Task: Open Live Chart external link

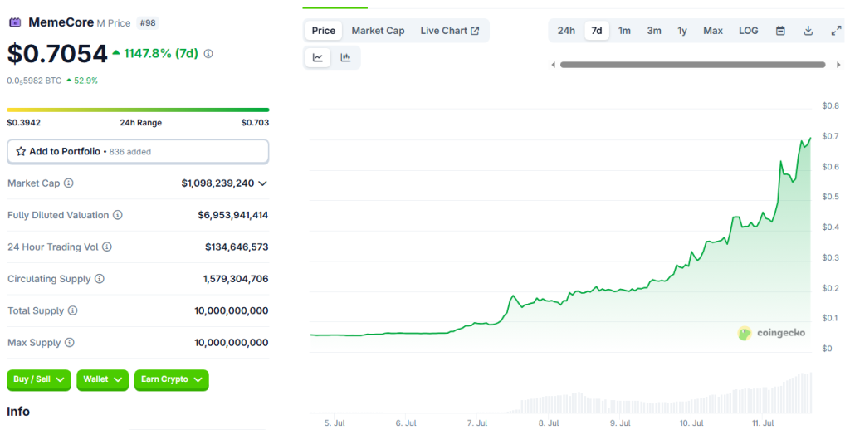Action: (x=449, y=31)
